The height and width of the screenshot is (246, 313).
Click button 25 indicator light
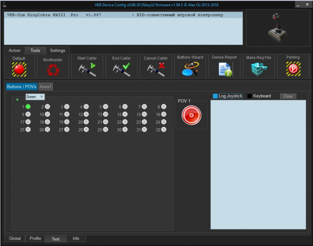point(28,130)
